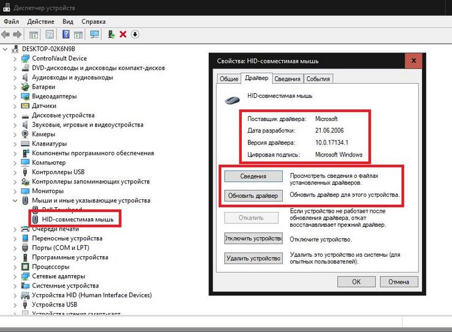Click the Контроллеры USB plug icon
452x332 pixels.
pos(25,172)
